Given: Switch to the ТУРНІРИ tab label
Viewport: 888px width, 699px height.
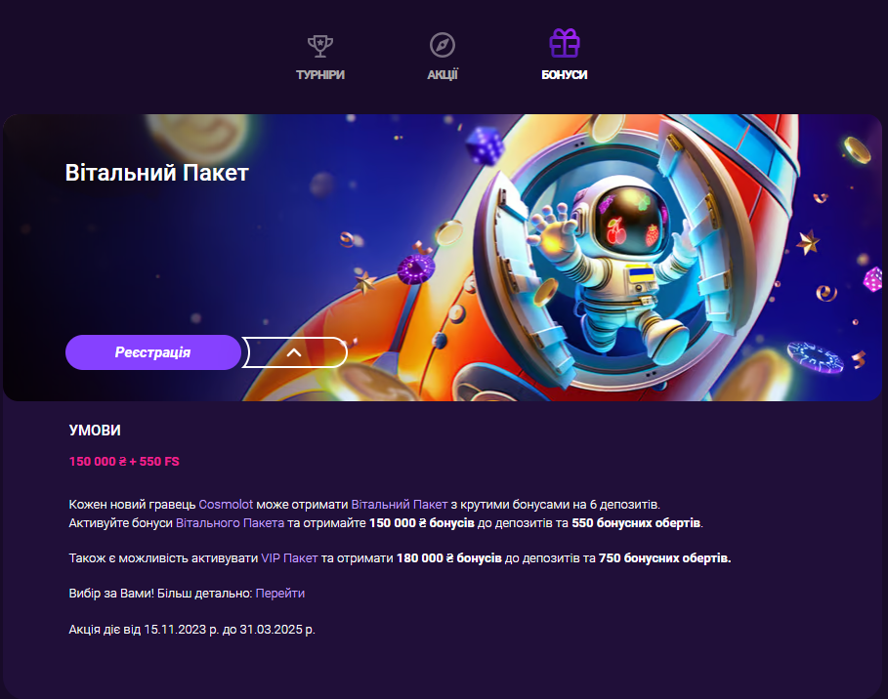Looking at the screenshot, I should pos(320,75).
